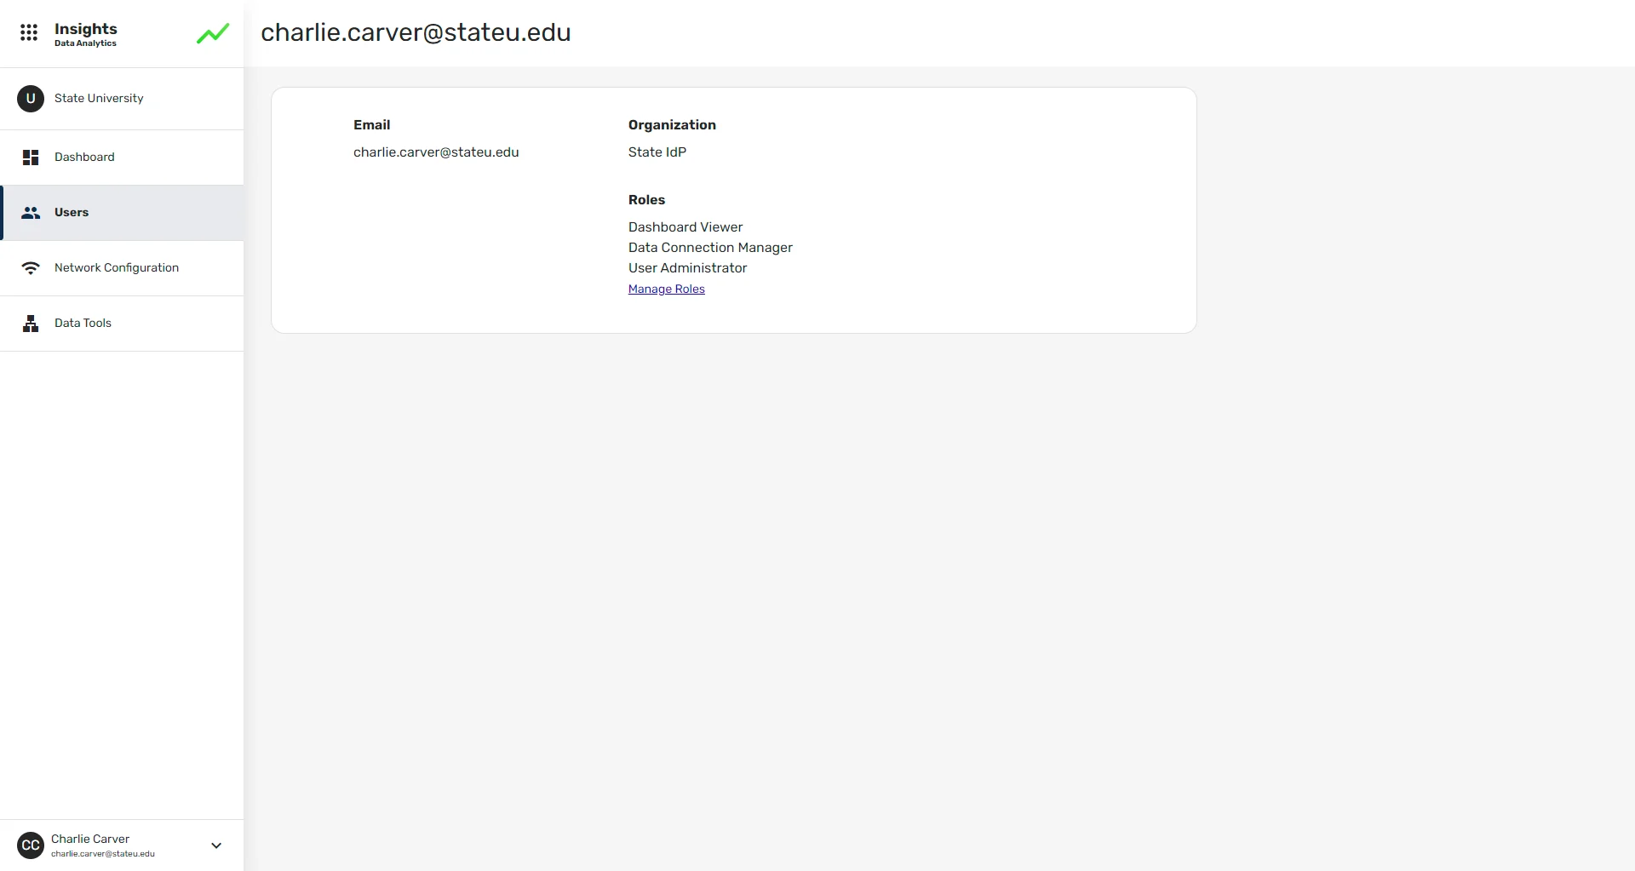Click the Charlie Carver name in footer

(x=90, y=839)
